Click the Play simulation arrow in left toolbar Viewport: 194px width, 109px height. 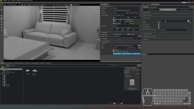[2, 25]
